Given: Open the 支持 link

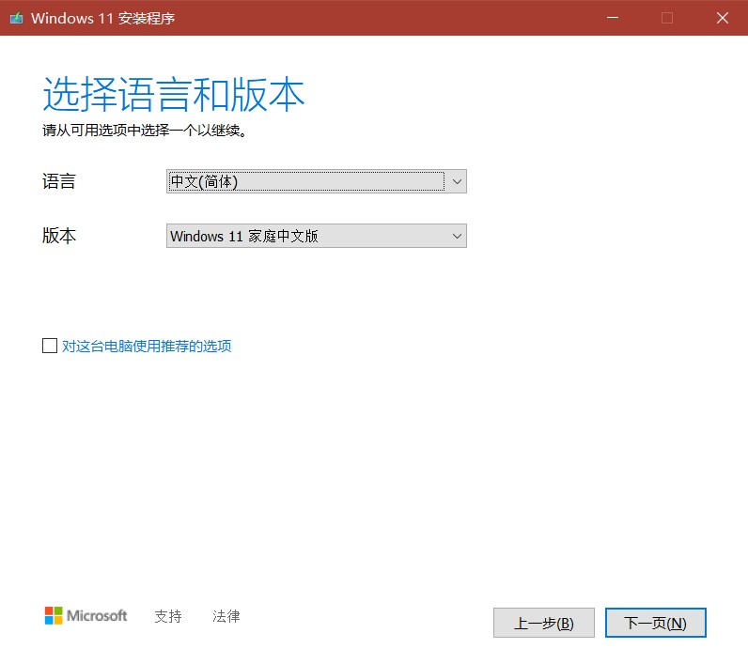Looking at the screenshot, I should coord(168,616).
